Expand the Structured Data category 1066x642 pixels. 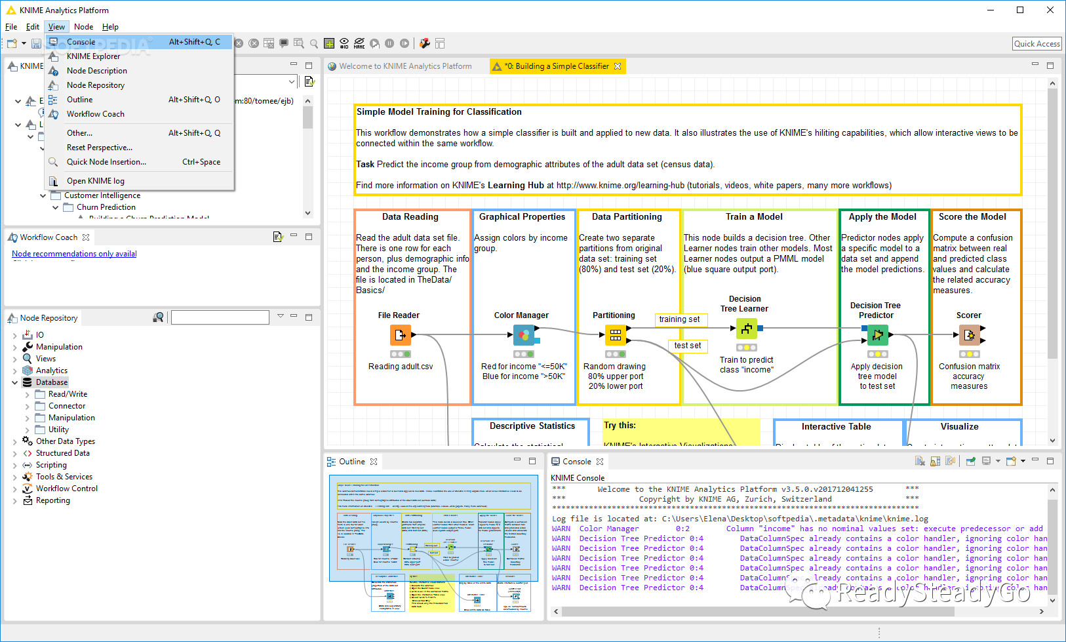pos(15,453)
